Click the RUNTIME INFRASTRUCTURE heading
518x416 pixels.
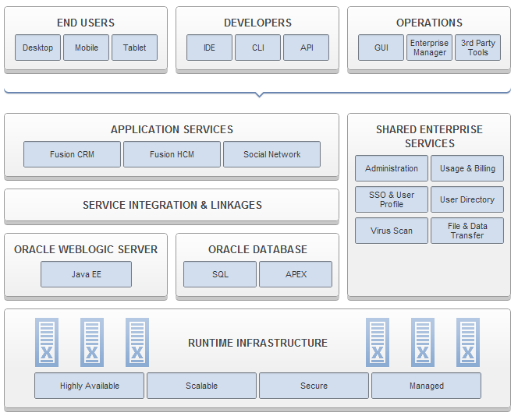tap(257, 343)
